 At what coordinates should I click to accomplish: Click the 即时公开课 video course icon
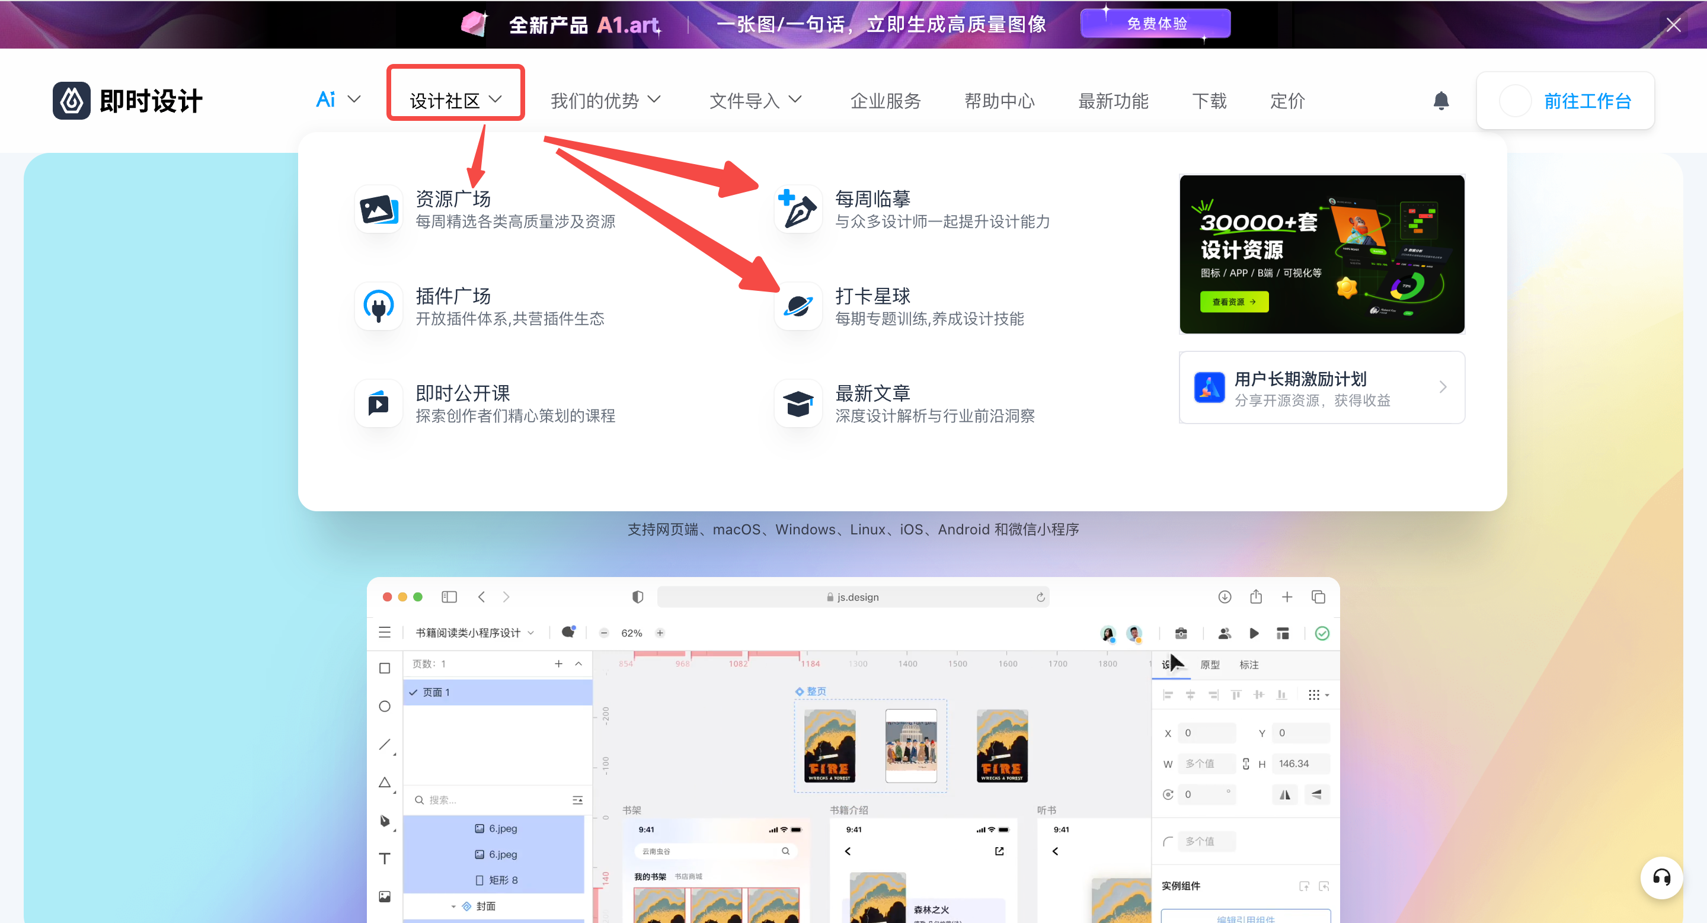[x=378, y=403]
